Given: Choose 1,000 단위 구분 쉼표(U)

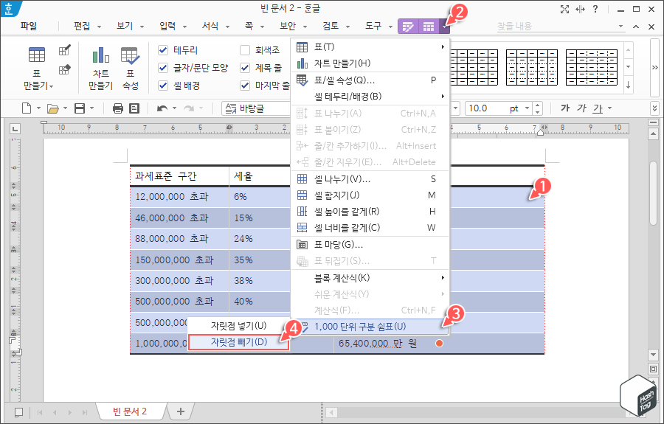Looking at the screenshot, I should pyautogui.click(x=370, y=327).
